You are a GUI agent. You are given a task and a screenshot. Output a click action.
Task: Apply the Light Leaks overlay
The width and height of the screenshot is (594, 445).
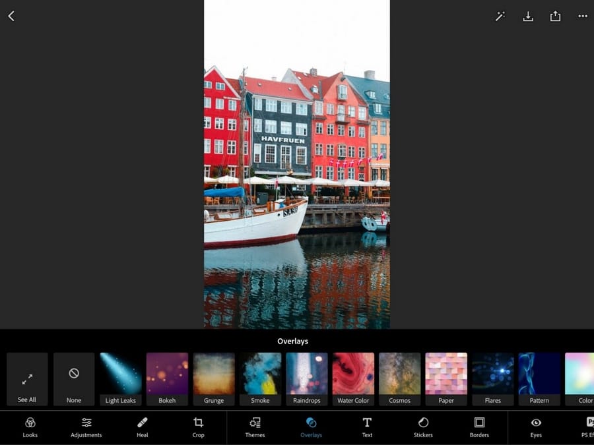click(x=120, y=378)
